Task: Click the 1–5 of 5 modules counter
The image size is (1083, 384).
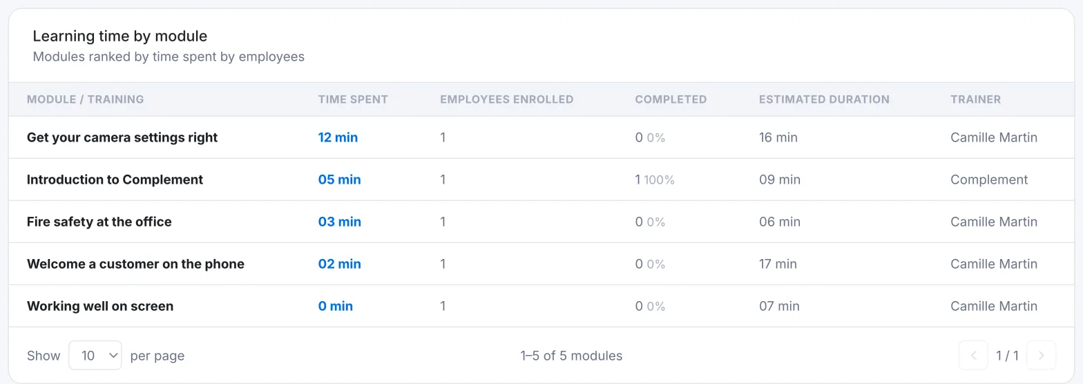Action: [571, 356]
